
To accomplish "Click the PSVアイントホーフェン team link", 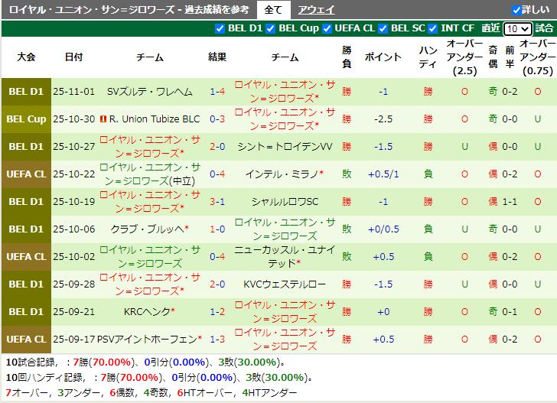I will click(x=148, y=340).
